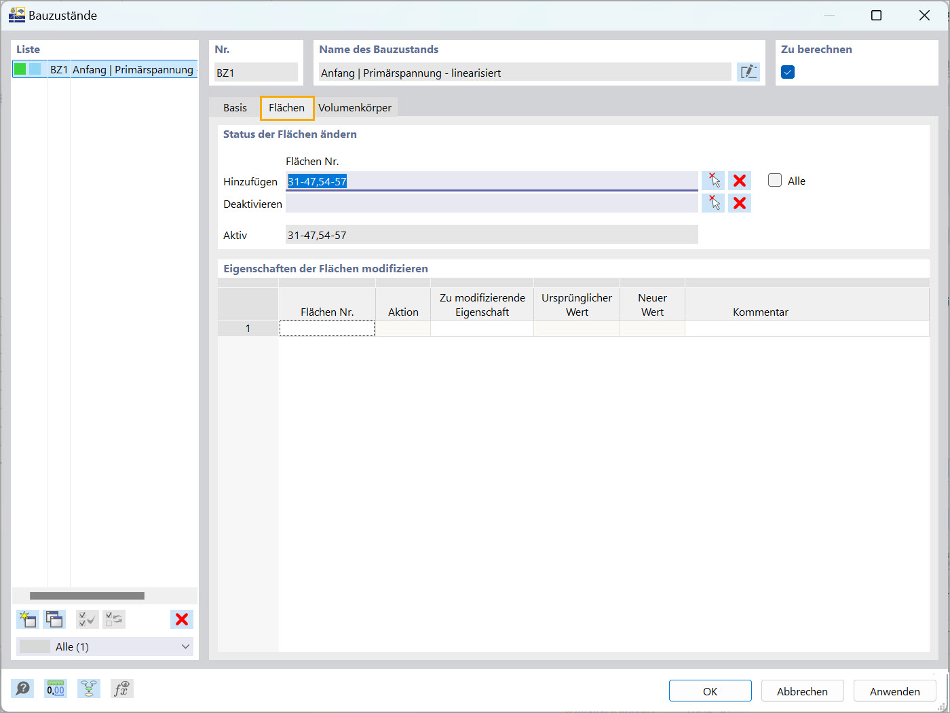Open the Alle (1) filter dropdown
This screenshot has height=713, width=950.
pos(102,646)
